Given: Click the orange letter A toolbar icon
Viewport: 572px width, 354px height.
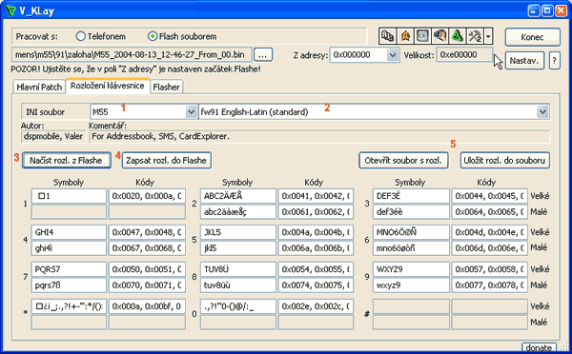Looking at the screenshot, I should point(405,36).
